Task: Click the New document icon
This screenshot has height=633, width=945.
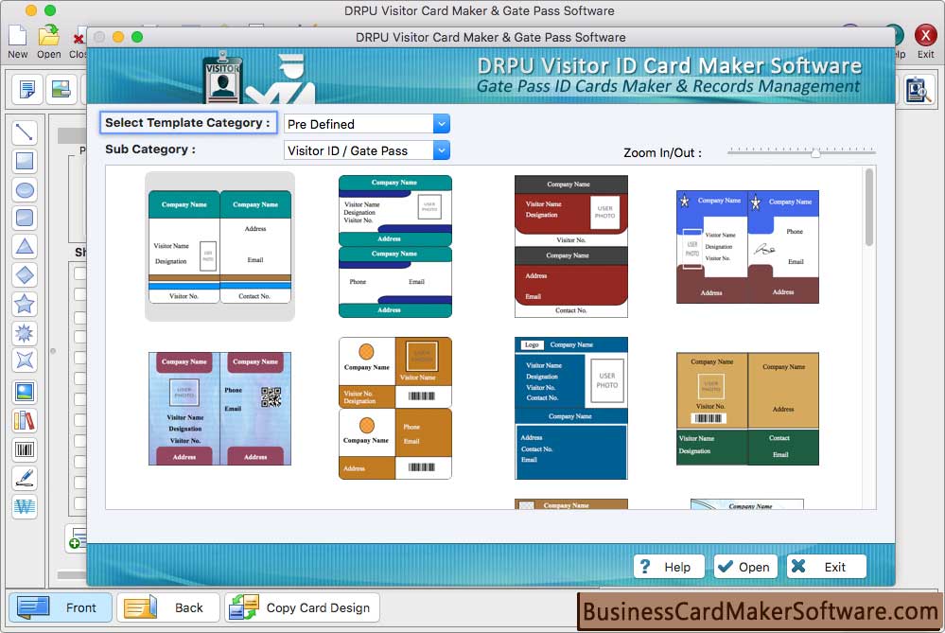Action: pos(17,42)
